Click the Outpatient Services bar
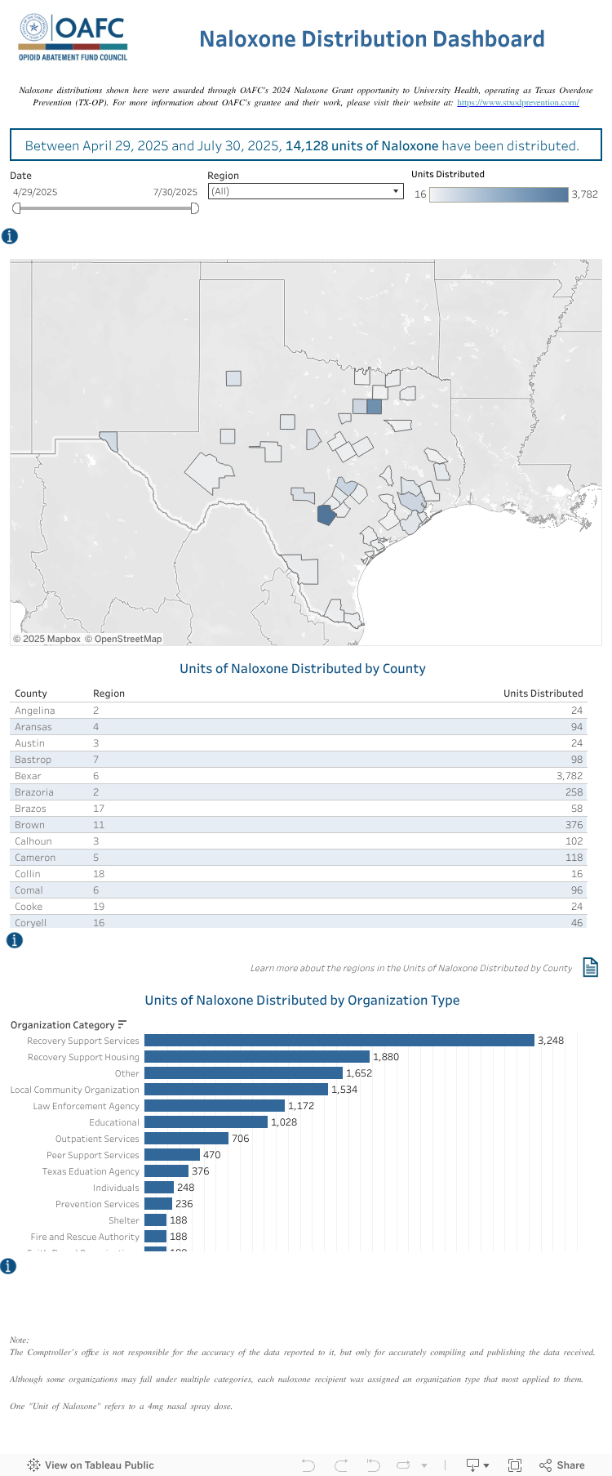612x1476 pixels. click(x=186, y=1139)
